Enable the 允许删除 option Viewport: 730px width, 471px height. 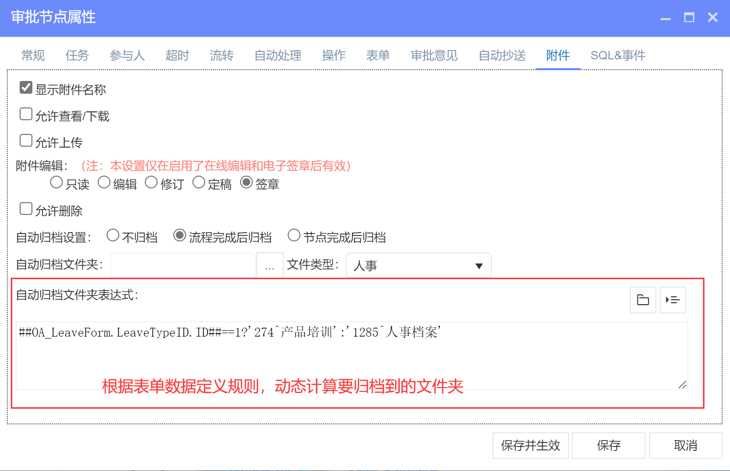[x=26, y=209]
